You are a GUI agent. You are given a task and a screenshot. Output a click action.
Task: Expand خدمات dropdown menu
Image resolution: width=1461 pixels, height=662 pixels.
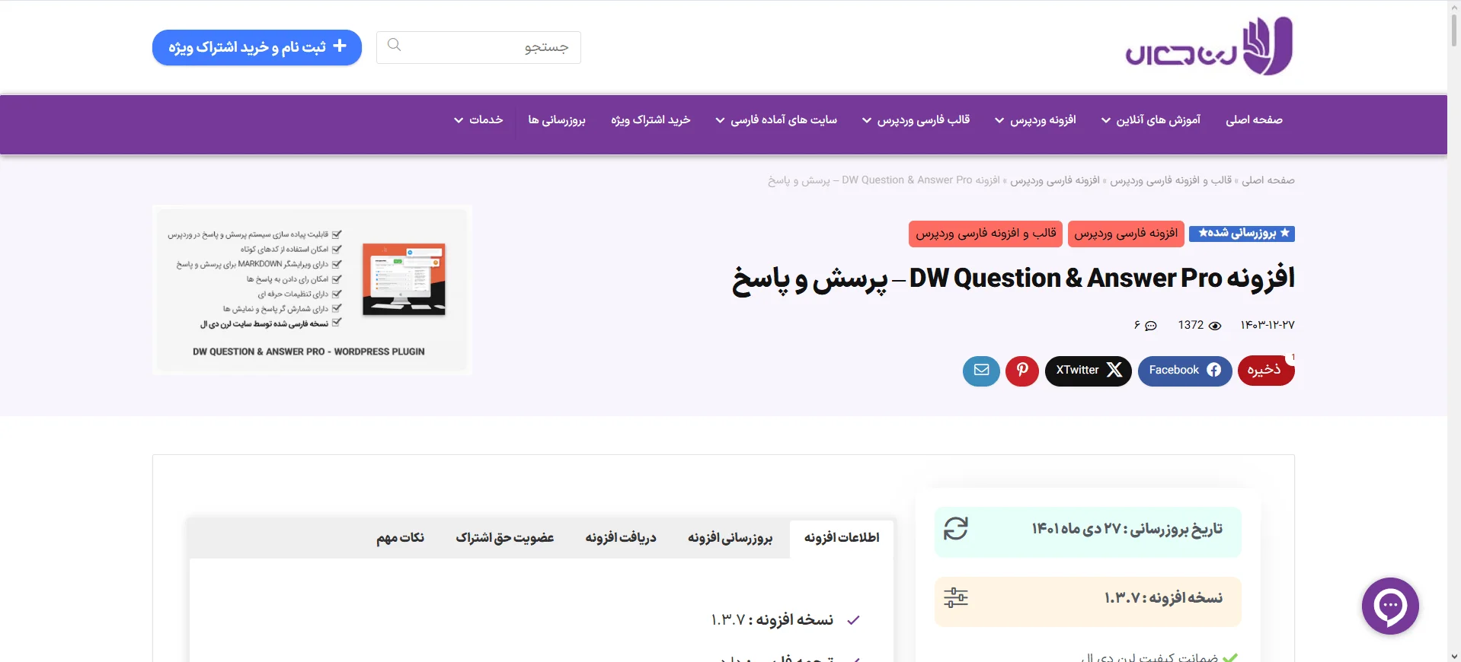(x=478, y=120)
